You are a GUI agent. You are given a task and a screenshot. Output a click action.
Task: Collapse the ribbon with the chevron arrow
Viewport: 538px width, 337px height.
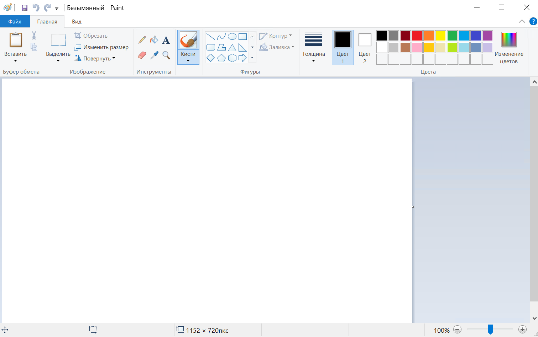click(522, 21)
